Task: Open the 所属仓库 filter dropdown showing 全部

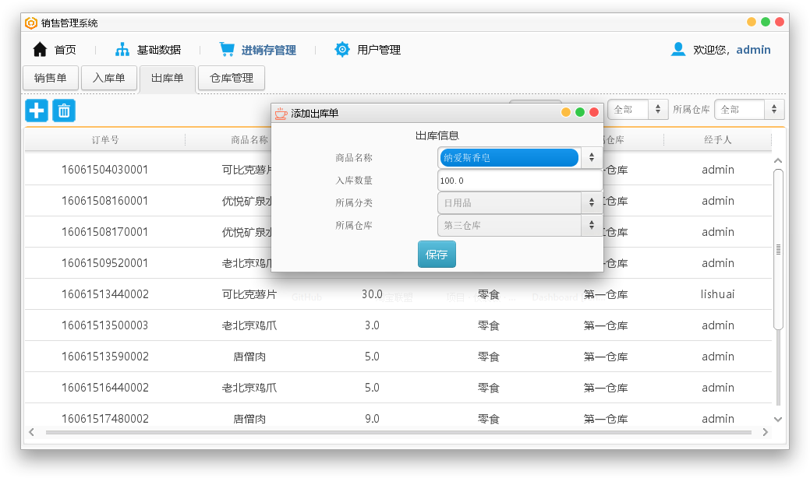Action: click(749, 109)
